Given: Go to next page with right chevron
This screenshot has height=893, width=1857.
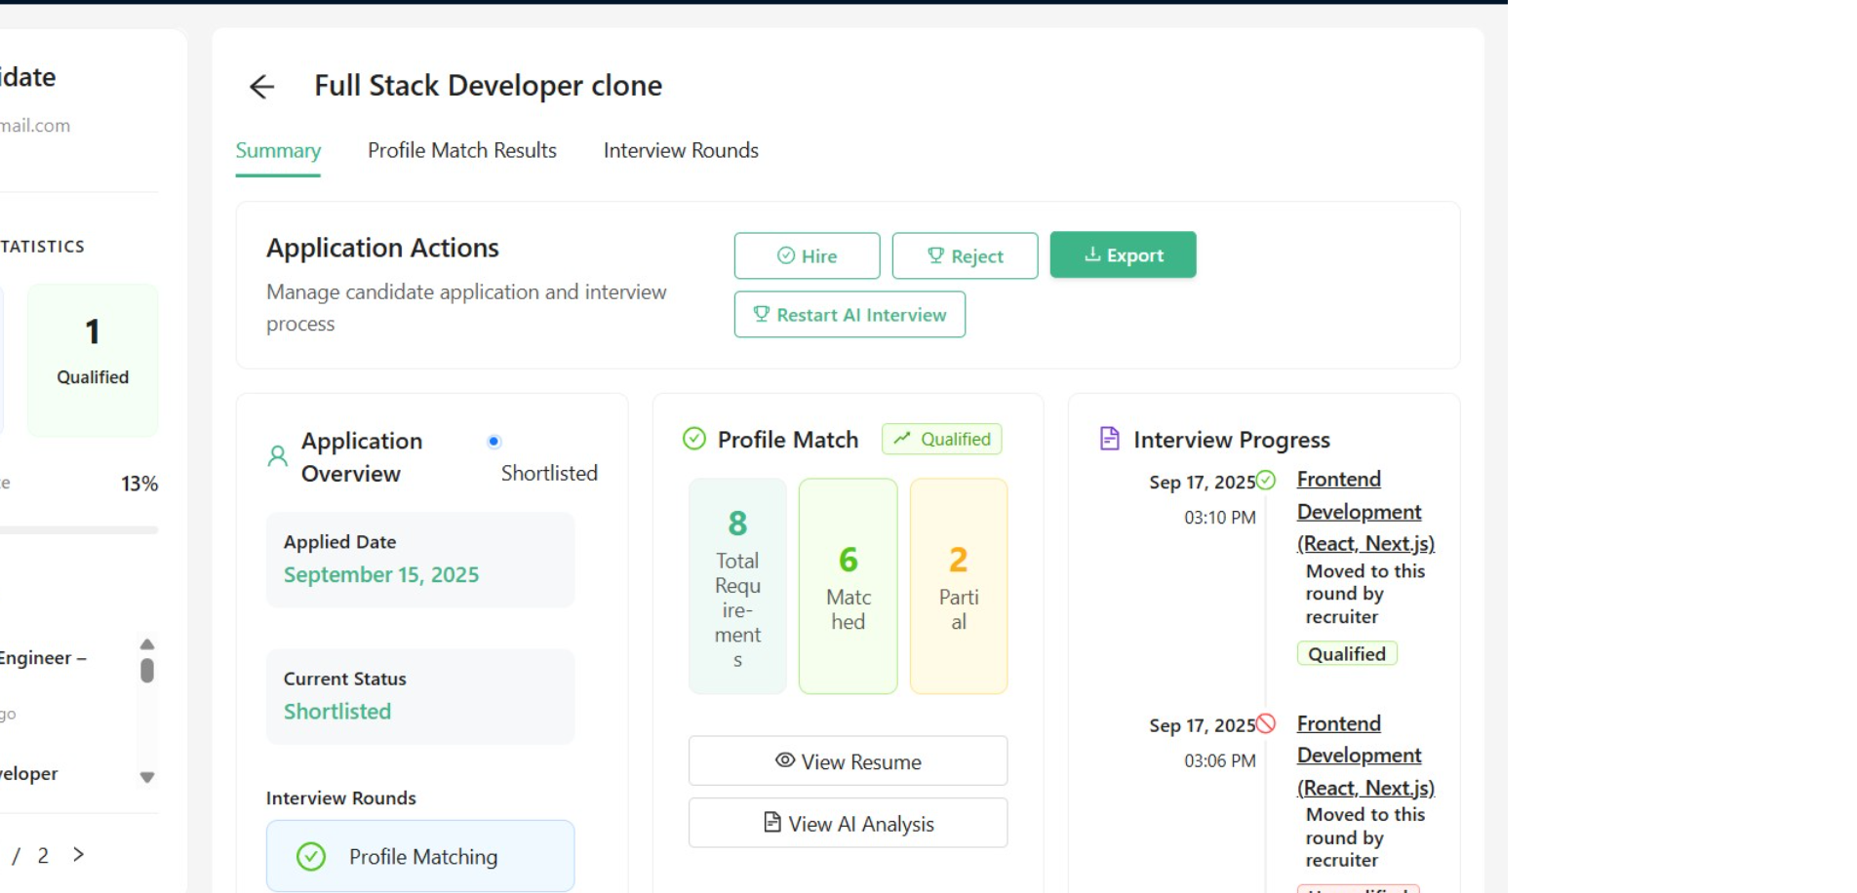Looking at the screenshot, I should click(79, 855).
